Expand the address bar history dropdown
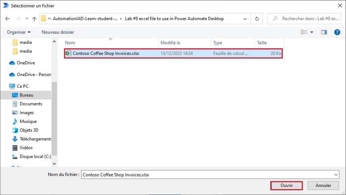The width and height of the screenshot is (346, 195). tap(245, 19)
